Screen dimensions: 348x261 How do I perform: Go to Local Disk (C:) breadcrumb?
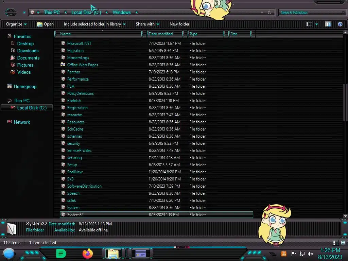[86, 13]
